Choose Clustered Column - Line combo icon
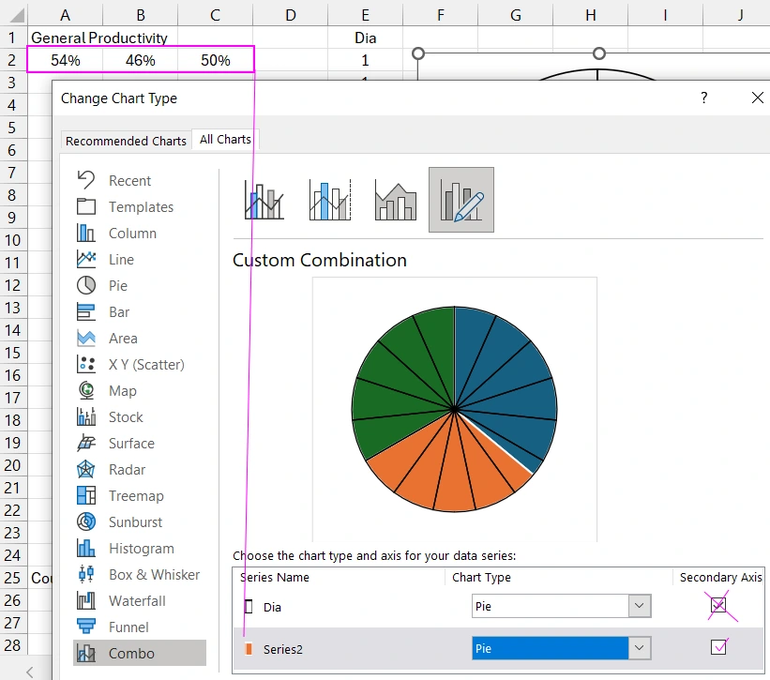Screen dimensions: 770x680 pyautogui.click(x=264, y=200)
